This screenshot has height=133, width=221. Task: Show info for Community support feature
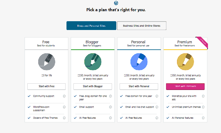pos(64,96)
